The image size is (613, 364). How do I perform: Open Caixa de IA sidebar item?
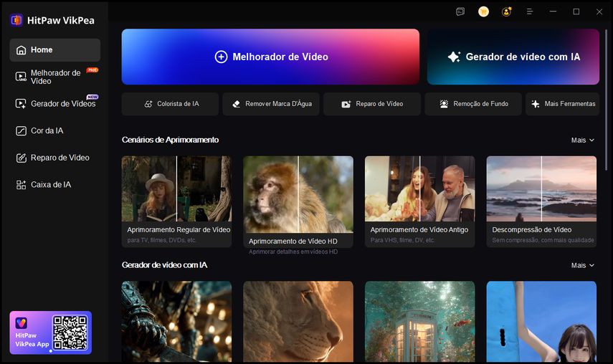[x=54, y=185]
